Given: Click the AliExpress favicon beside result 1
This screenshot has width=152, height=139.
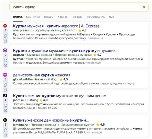Looking at the screenshot, I should tap(5, 26).
